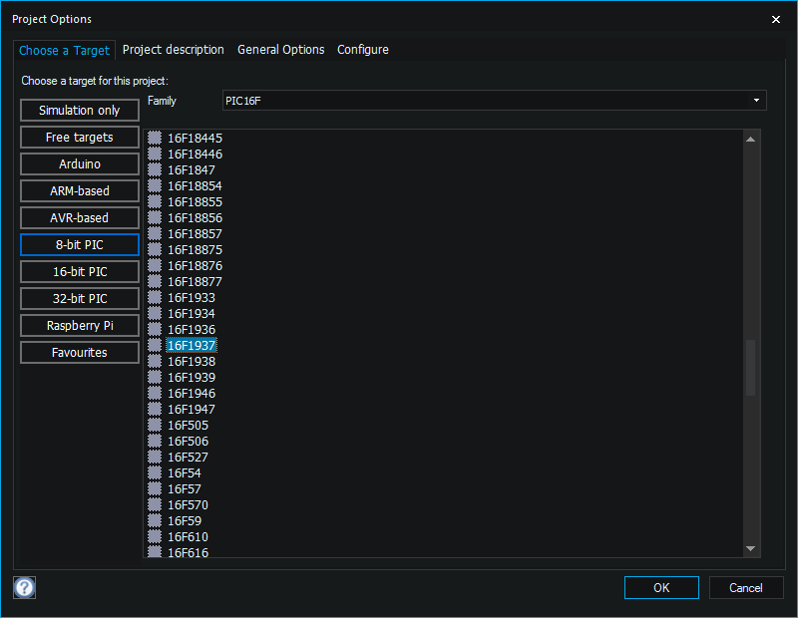Click the chip icon next to 16F1933

click(155, 298)
